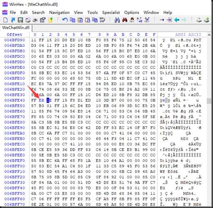Image resolution: width=213 pixels, height=208 pixels.
Task: Click the WinHex app icon in title bar
Action: pyautogui.click(x=5, y=4)
